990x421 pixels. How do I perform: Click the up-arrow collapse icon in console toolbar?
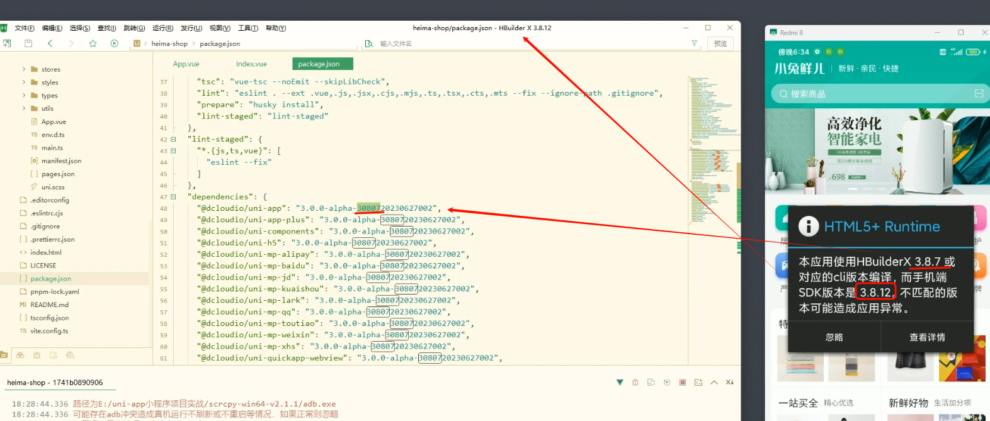point(714,382)
